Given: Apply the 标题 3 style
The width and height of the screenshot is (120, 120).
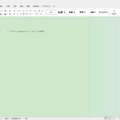Looking at the screenshot, I should pyautogui.click(x=82, y=12).
